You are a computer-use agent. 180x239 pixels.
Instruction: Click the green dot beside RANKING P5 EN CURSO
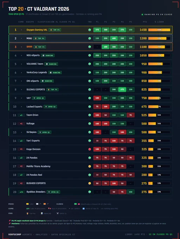tap(142, 14)
